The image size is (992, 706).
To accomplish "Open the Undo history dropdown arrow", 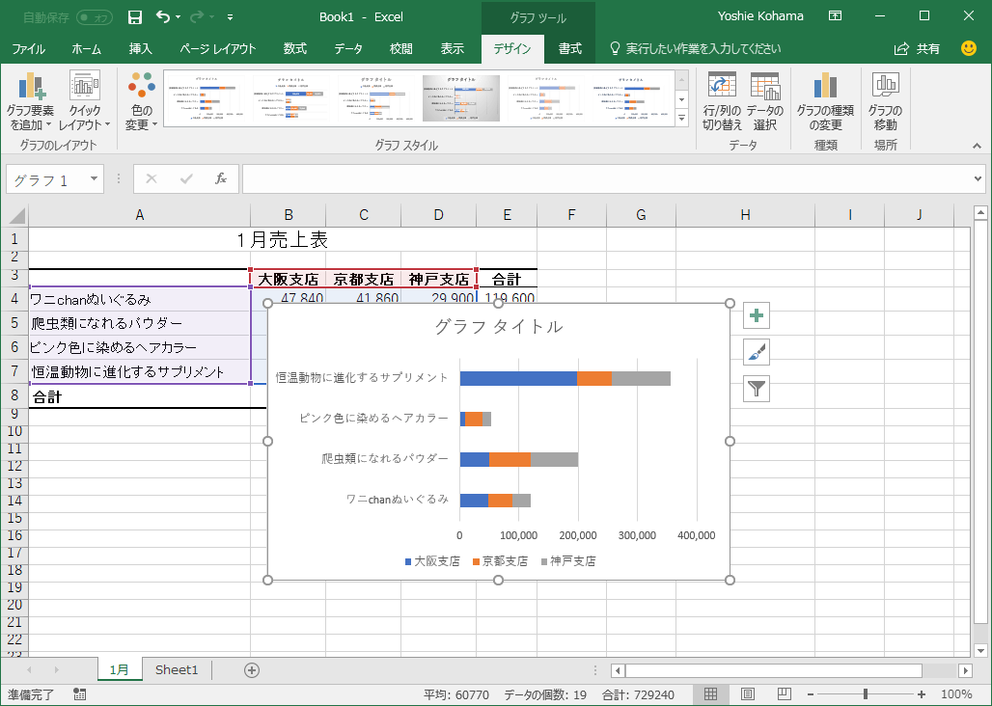I will click(x=178, y=17).
